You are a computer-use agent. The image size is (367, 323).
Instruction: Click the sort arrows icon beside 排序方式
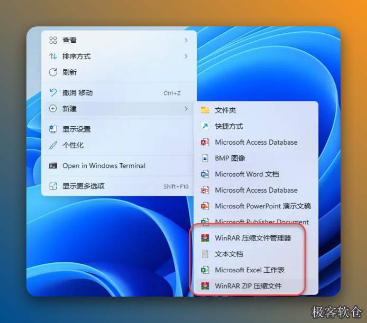(53, 56)
